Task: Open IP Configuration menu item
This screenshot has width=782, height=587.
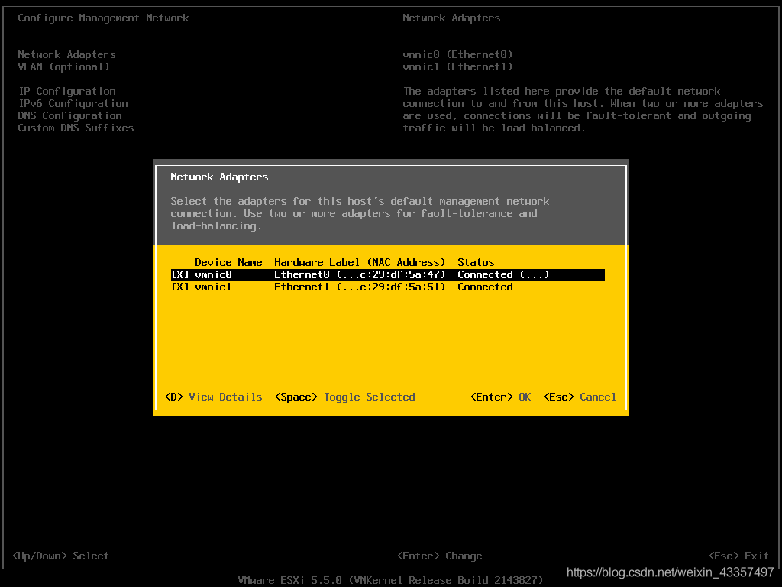Action: click(x=66, y=92)
